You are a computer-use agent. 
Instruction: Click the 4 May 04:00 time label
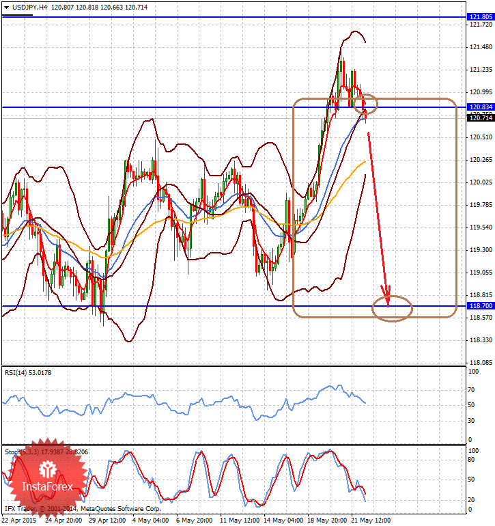[150, 521]
